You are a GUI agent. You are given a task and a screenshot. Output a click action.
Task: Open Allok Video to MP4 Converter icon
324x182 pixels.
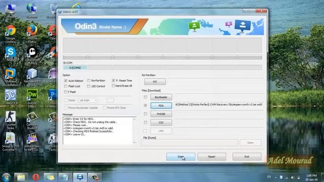pos(32,142)
